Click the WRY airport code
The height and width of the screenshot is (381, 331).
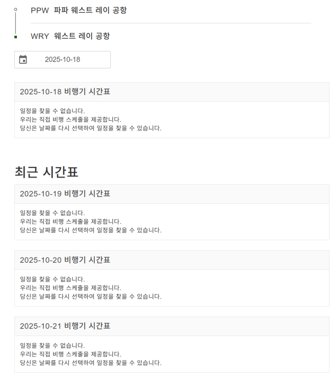tap(40, 36)
